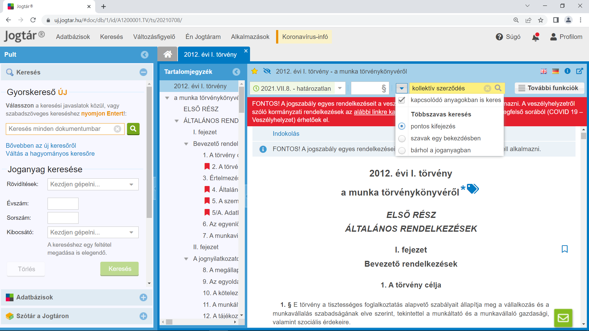This screenshot has height=331, width=589.
Task: Open the Adatbázisok menu
Action: point(73,37)
